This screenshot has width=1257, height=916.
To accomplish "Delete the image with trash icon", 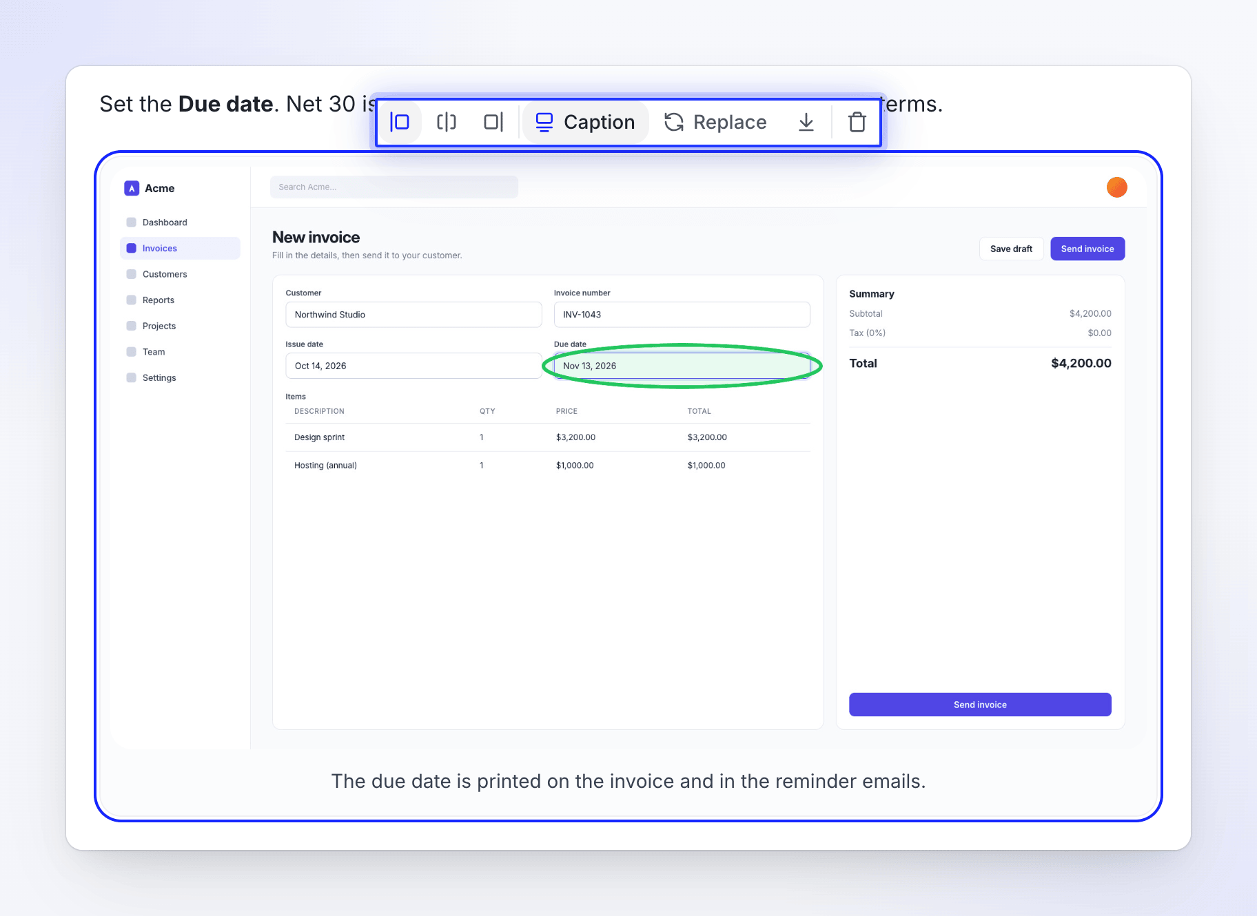I will coord(857,123).
